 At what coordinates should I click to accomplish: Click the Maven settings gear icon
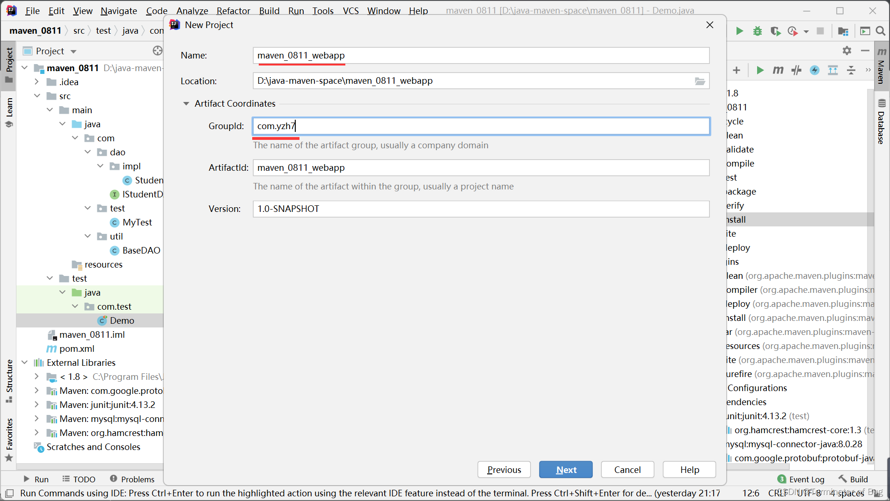point(847,51)
